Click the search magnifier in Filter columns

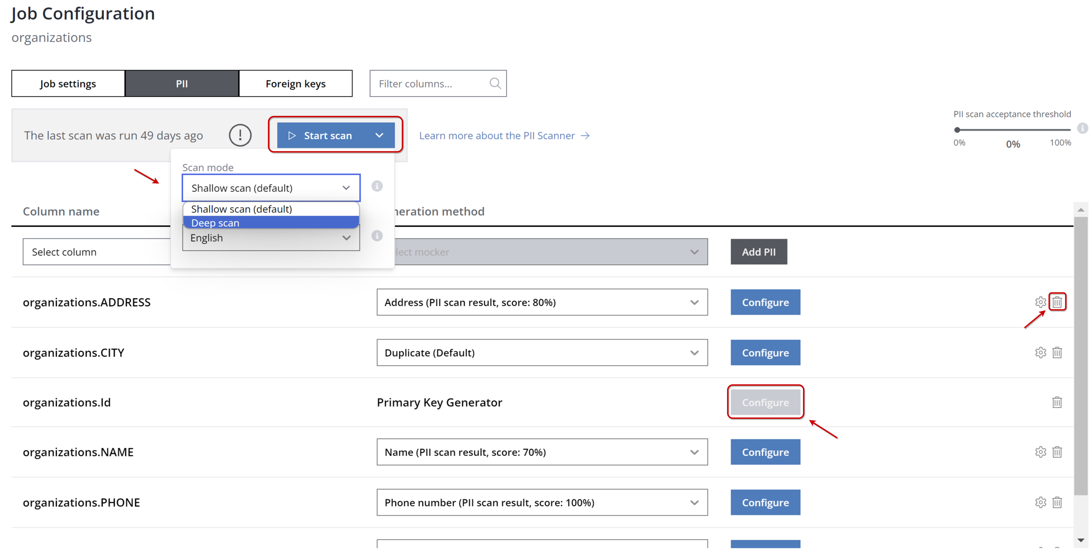pyautogui.click(x=495, y=84)
